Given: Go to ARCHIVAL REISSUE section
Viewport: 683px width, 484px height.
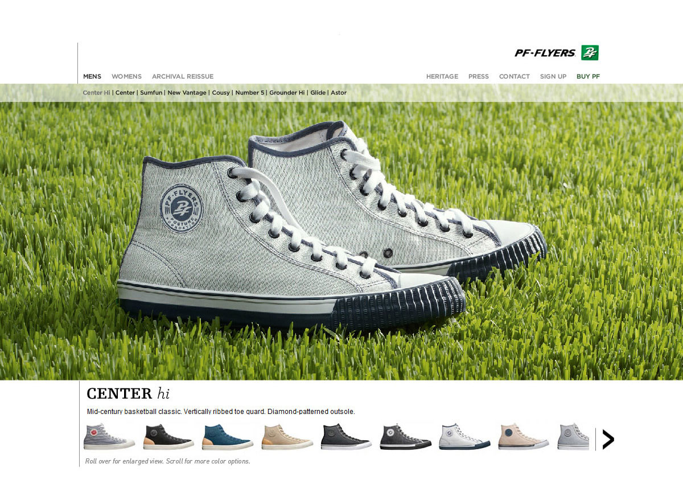Looking at the screenshot, I should coord(183,76).
